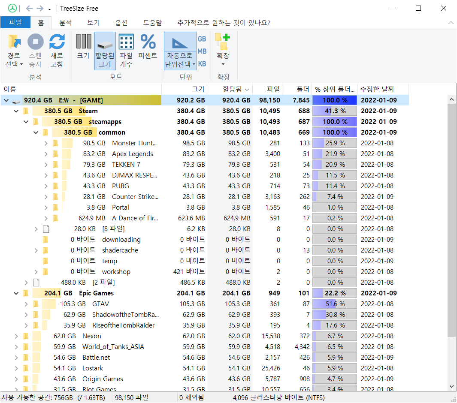Click the back navigation arrow
This screenshot has width=457, height=403.
coord(29,9)
